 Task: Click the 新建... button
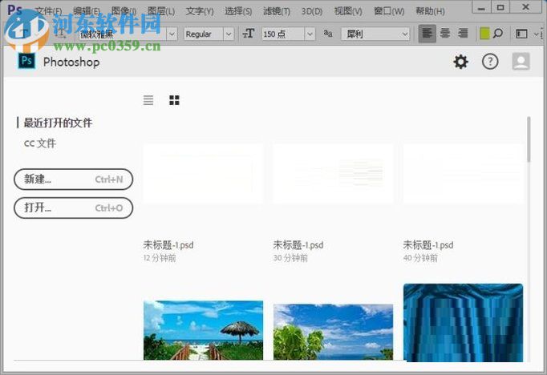tap(73, 179)
